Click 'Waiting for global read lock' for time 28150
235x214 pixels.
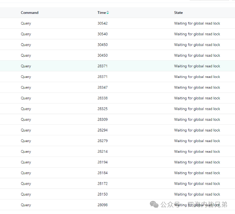tap(197, 194)
